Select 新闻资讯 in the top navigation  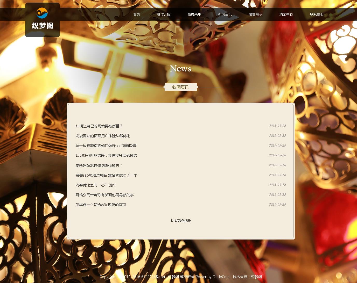tap(225, 14)
